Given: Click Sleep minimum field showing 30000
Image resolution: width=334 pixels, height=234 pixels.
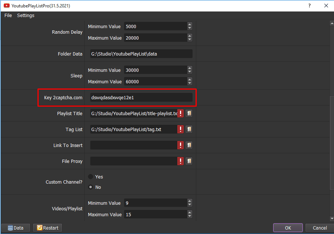Looking at the screenshot, I should pyautogui.click(x=156, y=70).
